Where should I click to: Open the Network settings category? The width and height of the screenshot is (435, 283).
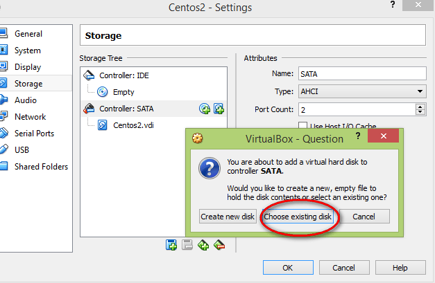coord(30,117)
